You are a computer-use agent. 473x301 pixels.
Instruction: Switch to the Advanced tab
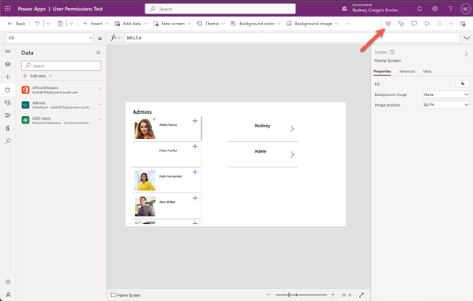tap(407, 71)
